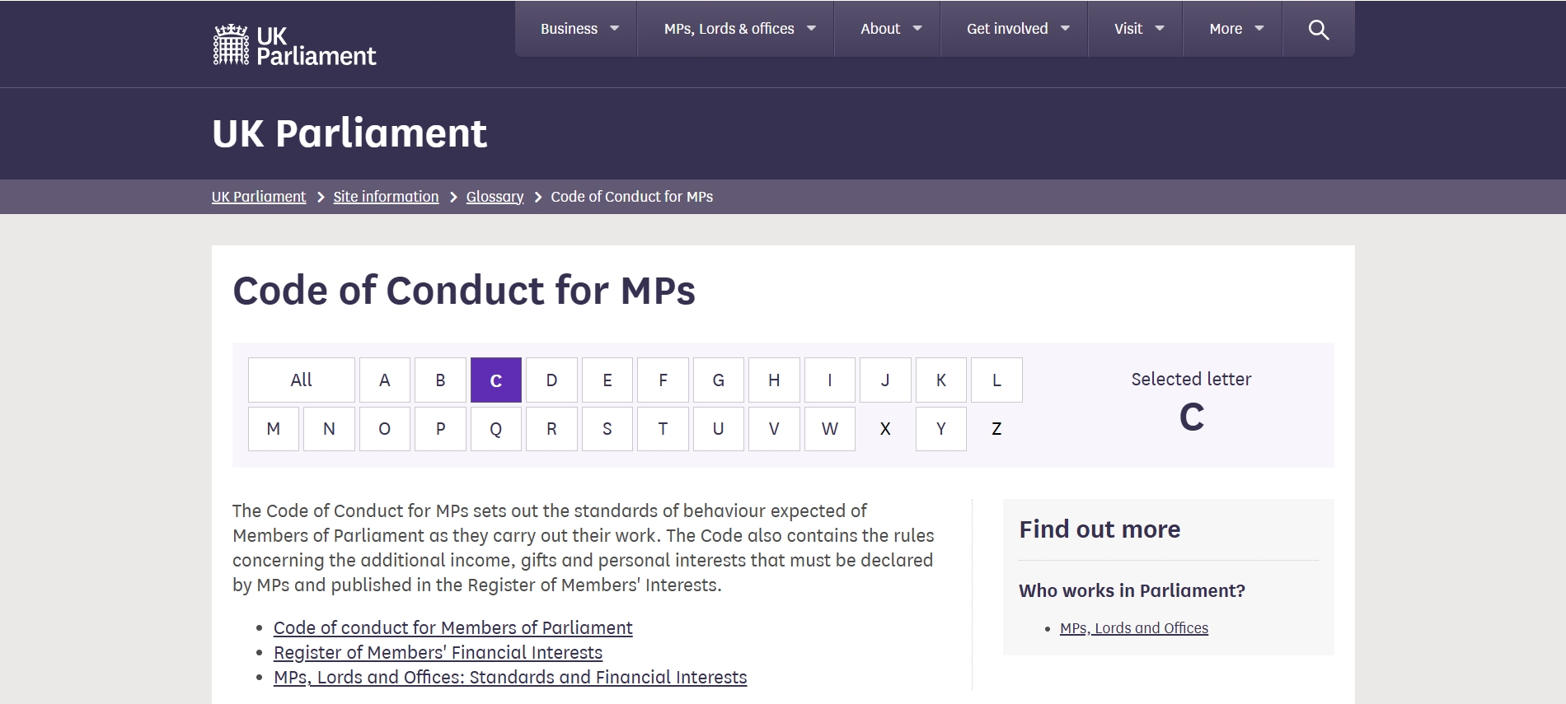
Task: Click the Code of Conduct for MPs heading
Action: pyautogui.click(x=464, y=291)
